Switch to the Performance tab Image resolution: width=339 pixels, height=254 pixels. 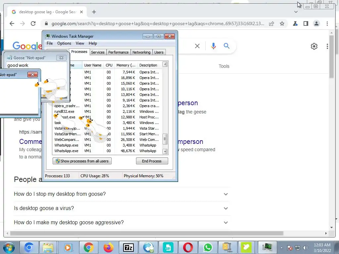(118, 52)
